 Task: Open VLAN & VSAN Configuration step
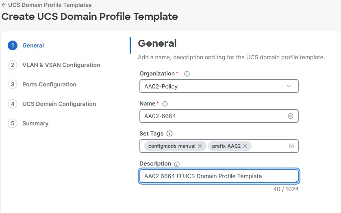(61, 65)
